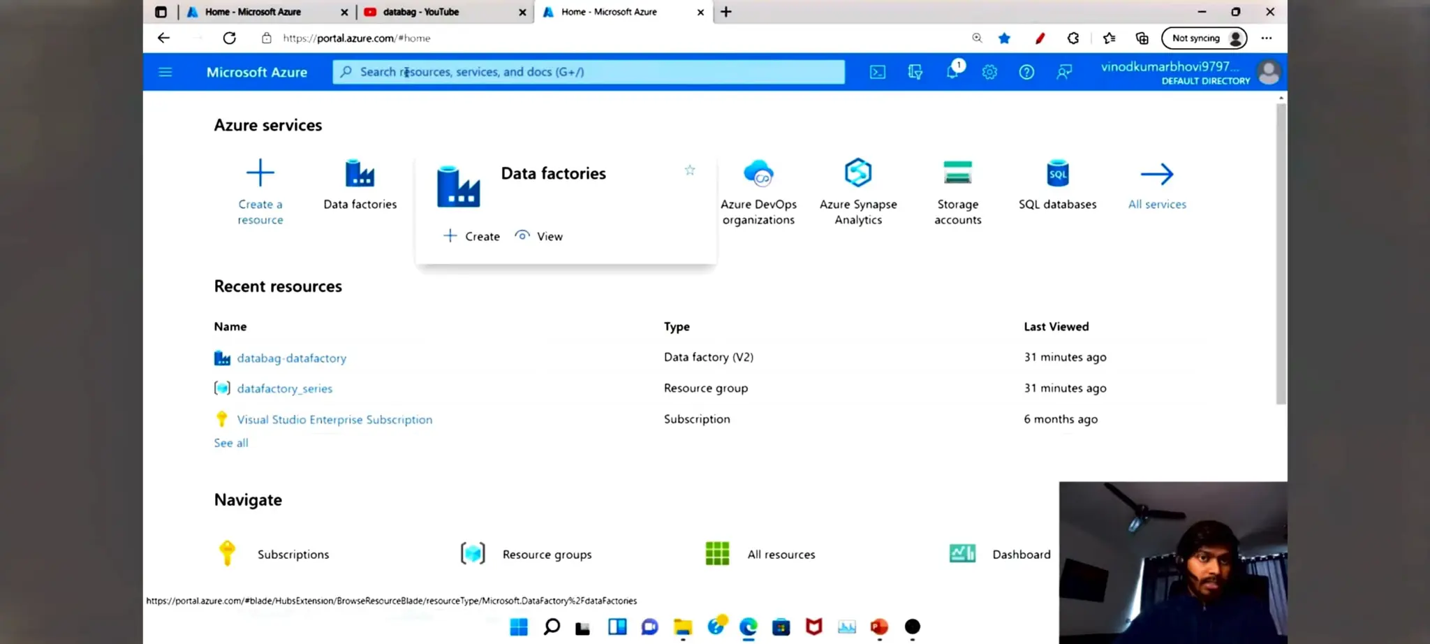Viewport: 1430px width, 644px height.
Task: Navigate to Resource groups
Action: click(x=547, y=555)
